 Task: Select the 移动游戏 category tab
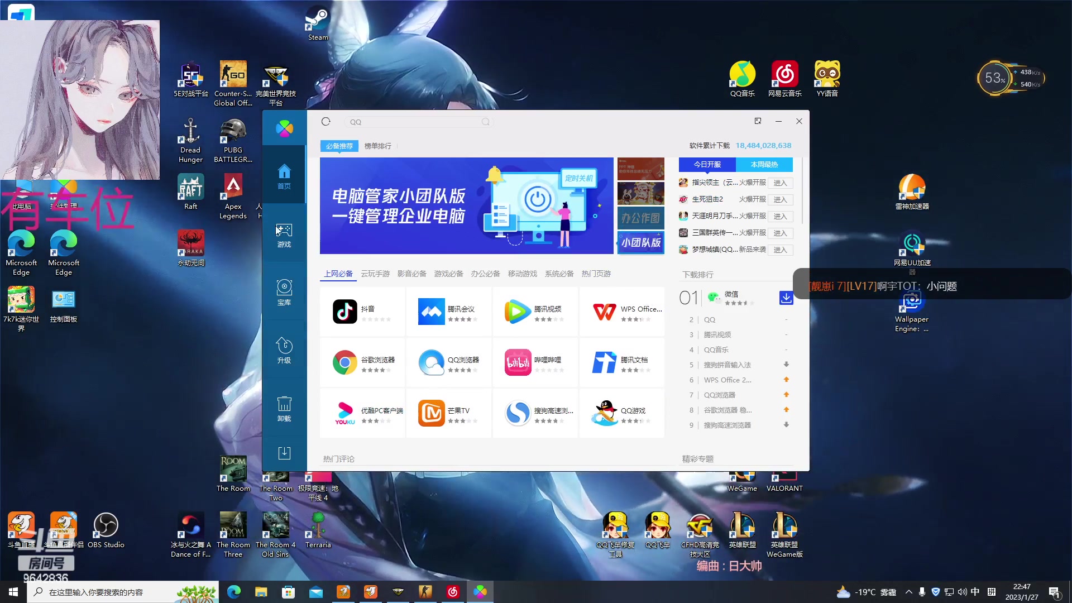click(523, 274)
